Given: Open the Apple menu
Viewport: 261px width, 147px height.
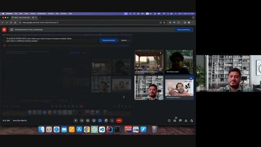Looking at the screenshot, I should (x=3, y=13).
